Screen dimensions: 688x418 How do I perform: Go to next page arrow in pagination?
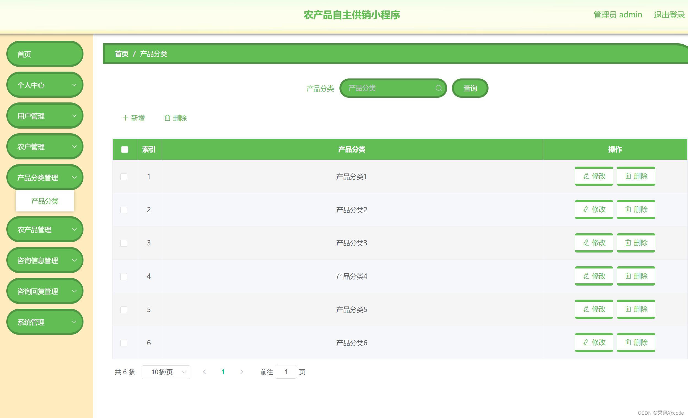(242, 372)
